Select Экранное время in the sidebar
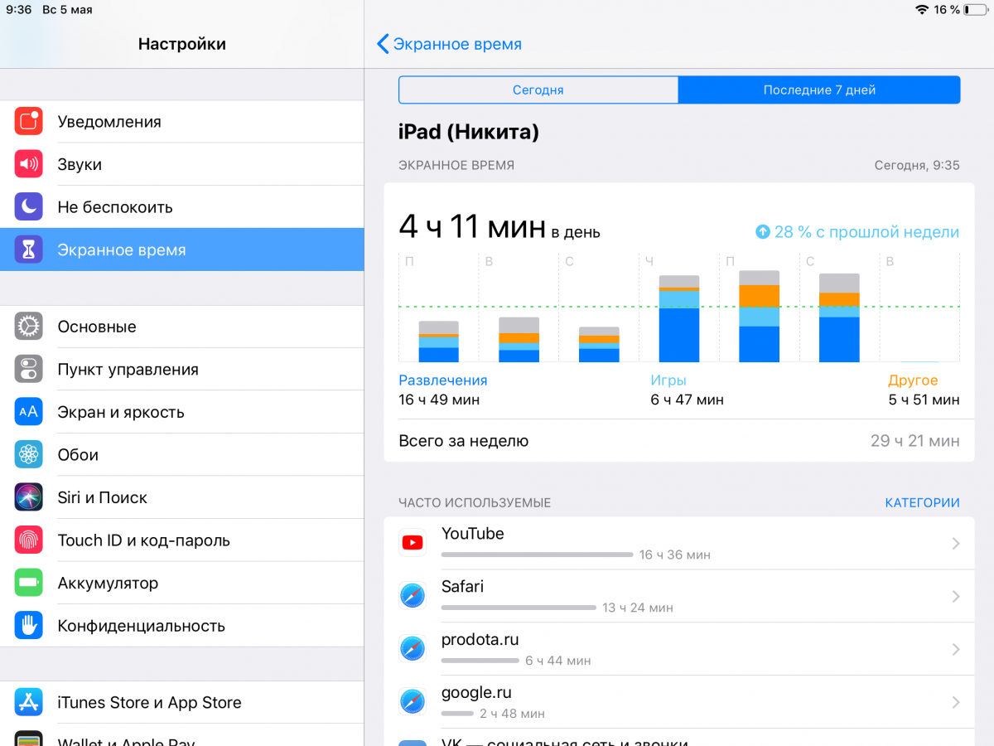This screenshot has height=746, width=994. tap(182, 249)
